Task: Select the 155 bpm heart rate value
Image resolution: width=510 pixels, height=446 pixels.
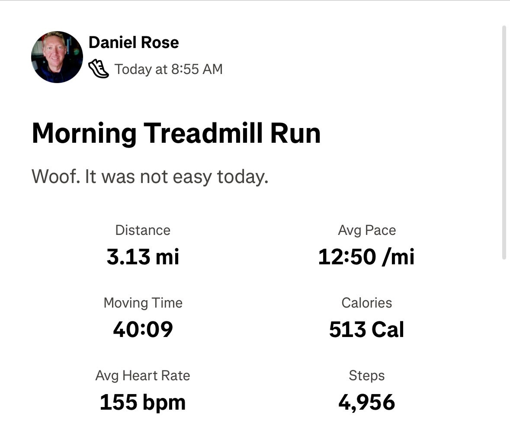Action: [x=143, y=402]
